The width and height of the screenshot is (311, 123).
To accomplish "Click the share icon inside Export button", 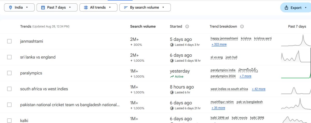I will (x=286, y=8).
